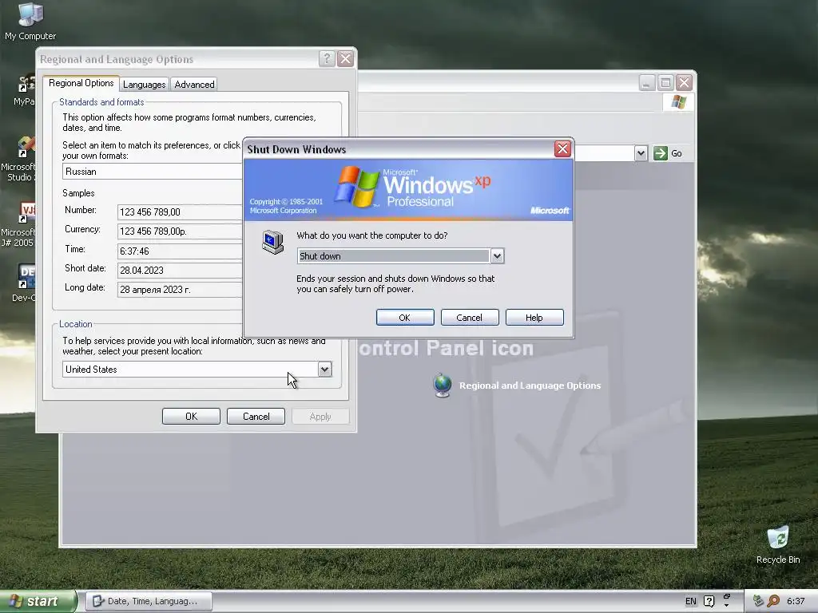Open My Computer desktop icon
Screen dimensions: 818x613
[x=30, y=21]
